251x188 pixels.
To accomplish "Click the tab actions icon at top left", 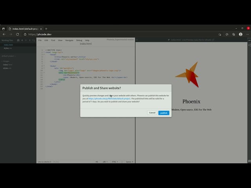I will 4,29.
